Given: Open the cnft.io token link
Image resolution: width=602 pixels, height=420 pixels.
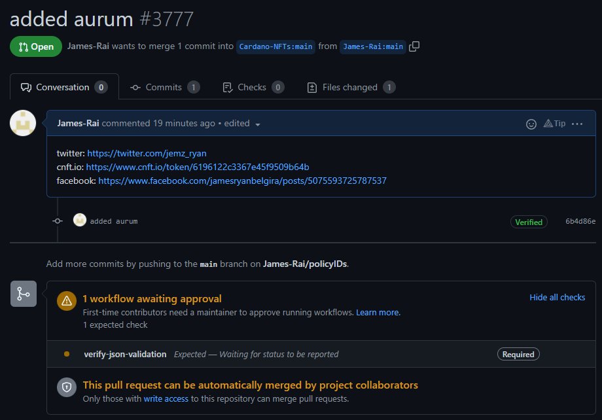Looking at the screenshot, I should [x=198, y=167].
